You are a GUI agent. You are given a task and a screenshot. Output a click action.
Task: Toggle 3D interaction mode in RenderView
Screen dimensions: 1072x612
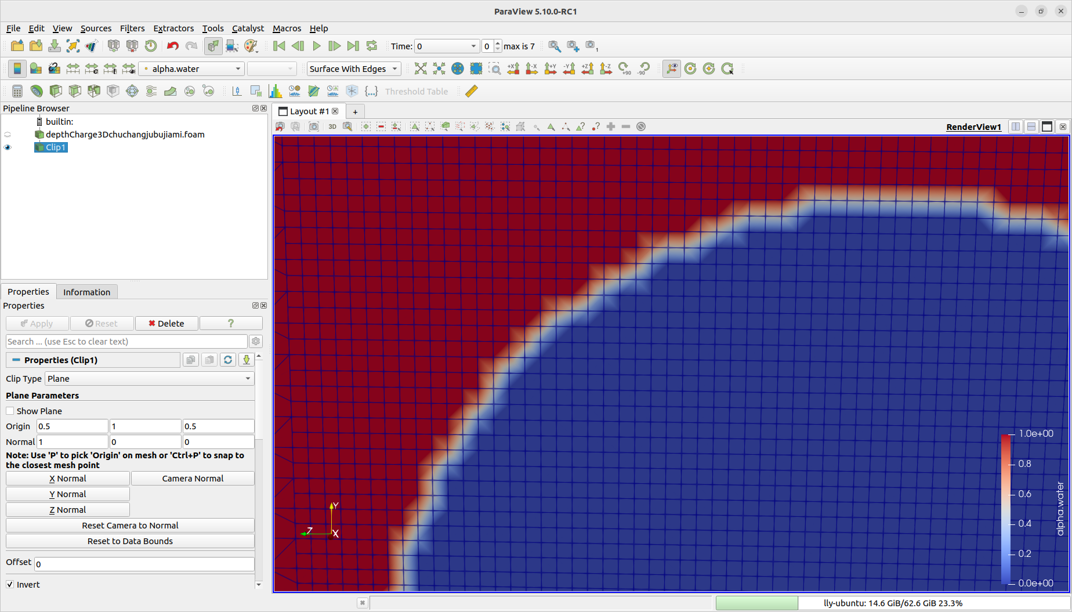(332, 126)
